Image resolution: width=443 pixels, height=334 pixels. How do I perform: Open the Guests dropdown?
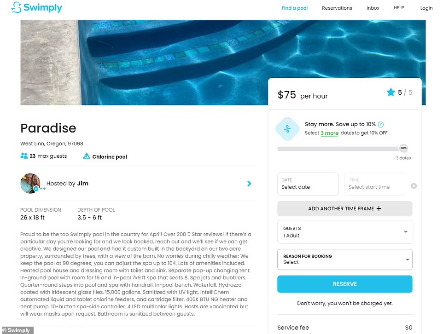[345, 232]
